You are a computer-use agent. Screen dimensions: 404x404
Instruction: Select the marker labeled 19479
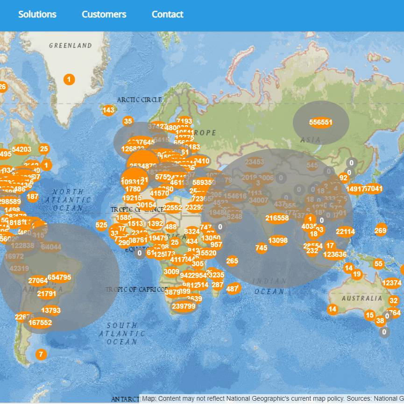(x=158, y=238)
